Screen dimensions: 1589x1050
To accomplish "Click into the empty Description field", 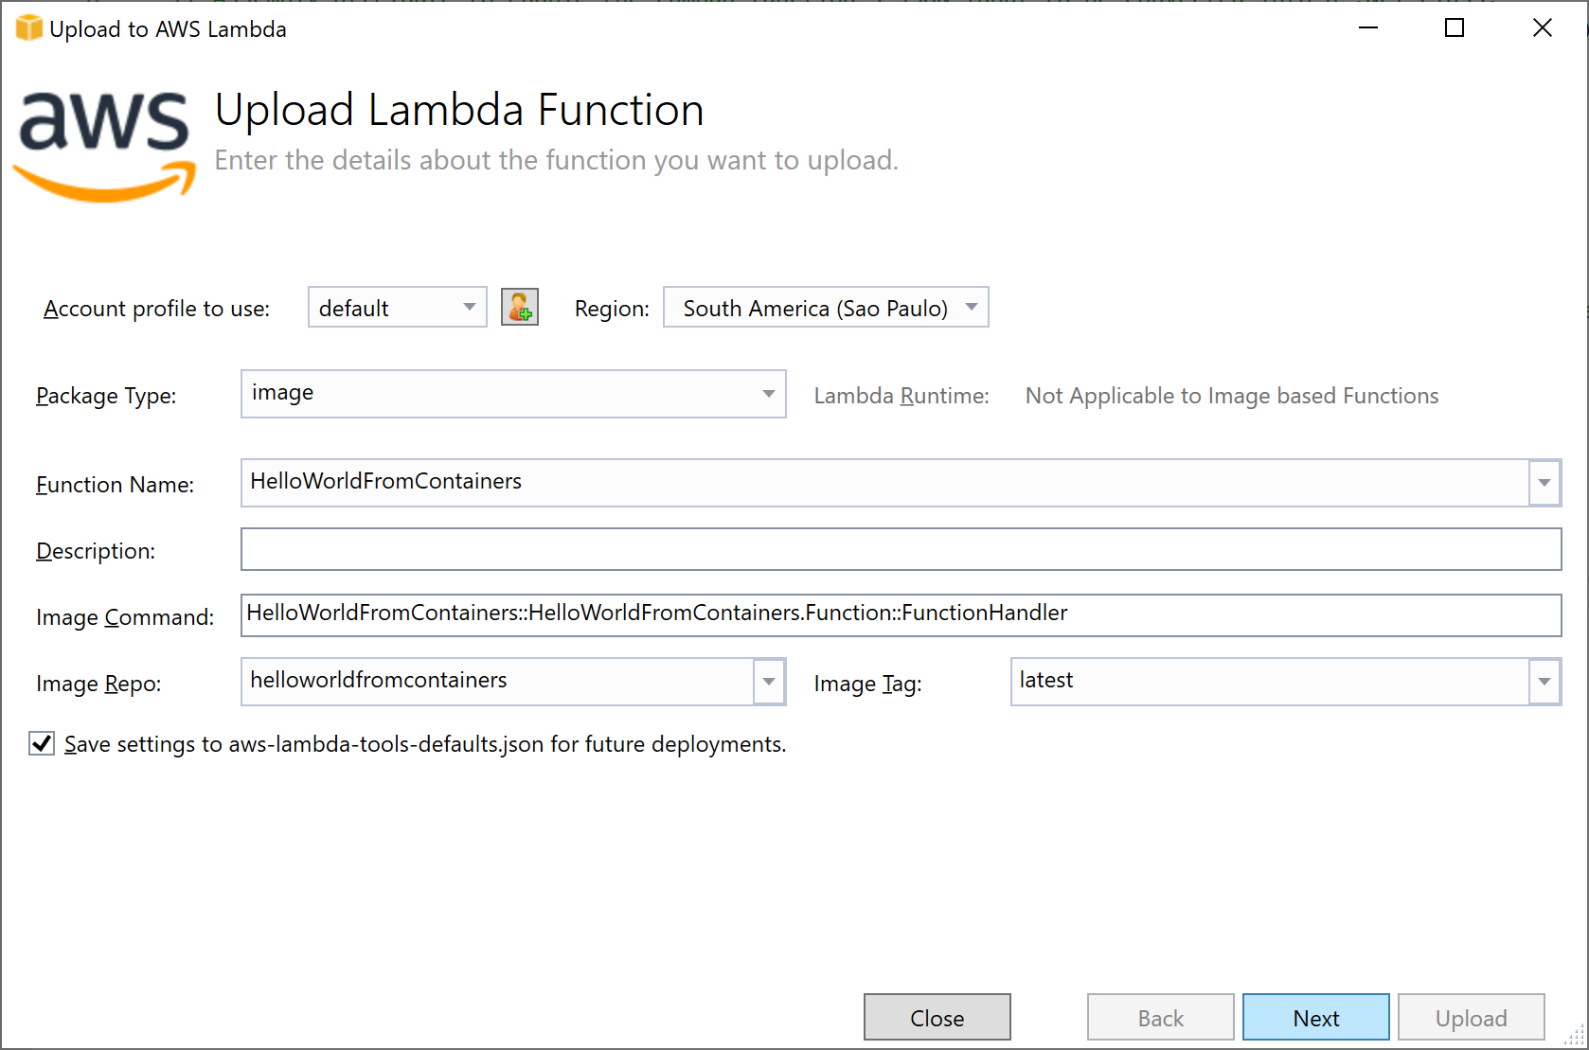I will tap(901, 549).
